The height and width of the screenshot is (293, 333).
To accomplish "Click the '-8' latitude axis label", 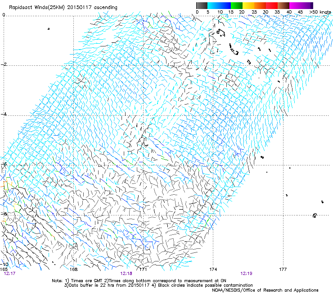I will coord(4,214).
